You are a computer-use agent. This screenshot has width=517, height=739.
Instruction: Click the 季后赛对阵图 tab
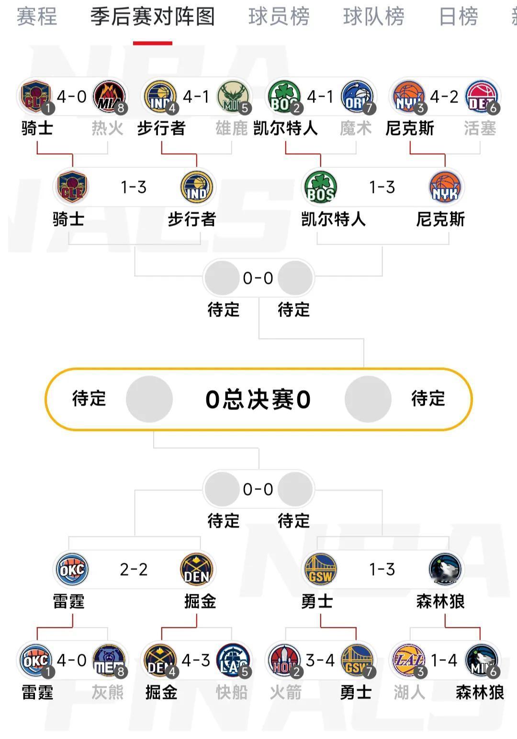[153, 17]
